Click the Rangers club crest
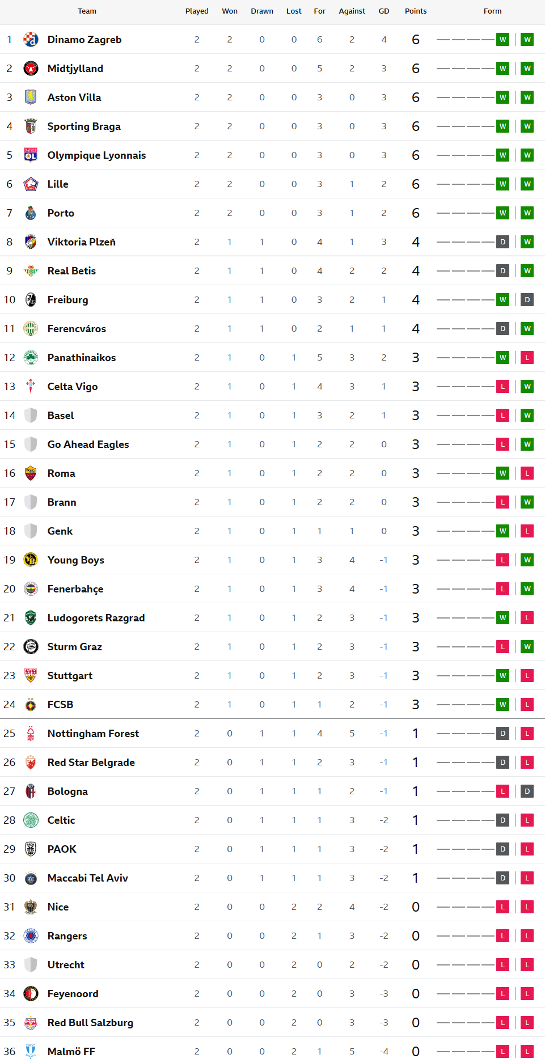Screen dimensions: 545x1063 (x=31, y=936)
